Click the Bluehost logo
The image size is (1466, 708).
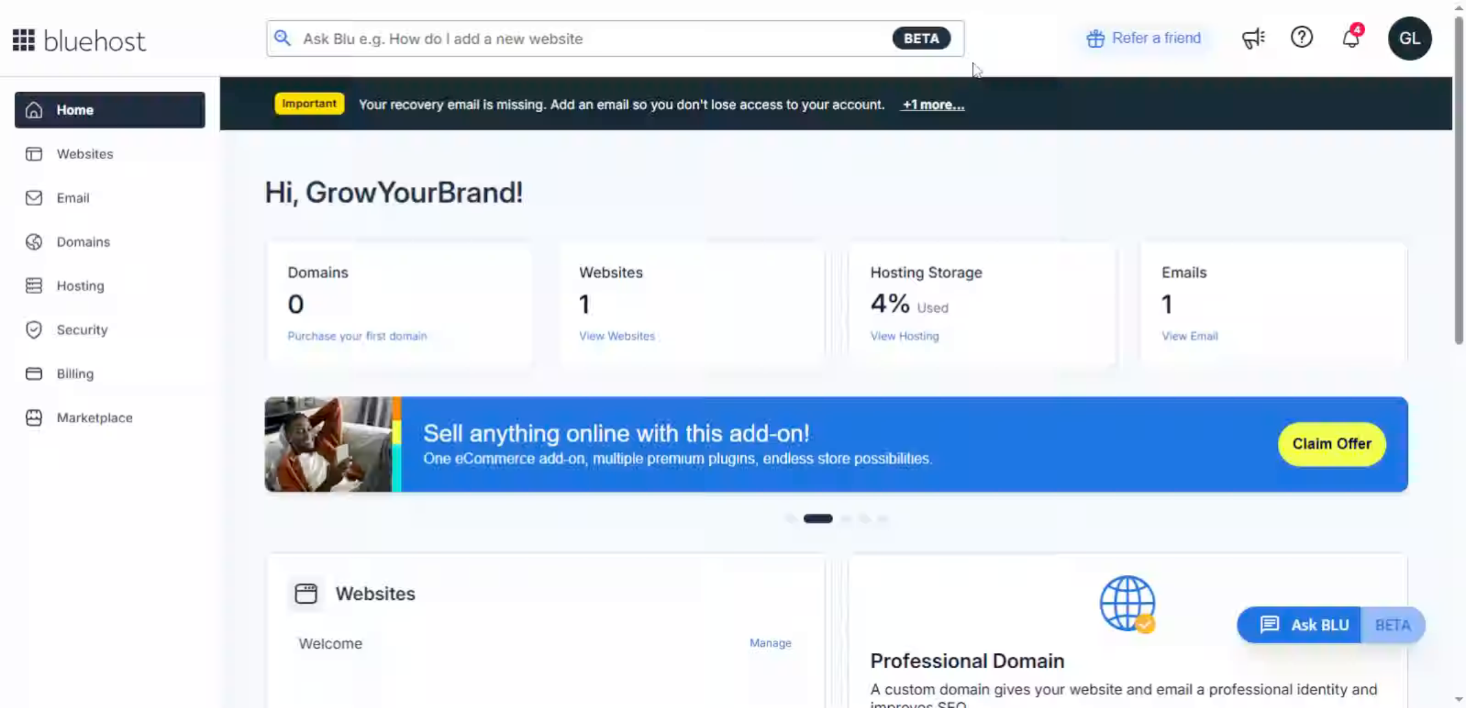(x=78, y=39)
